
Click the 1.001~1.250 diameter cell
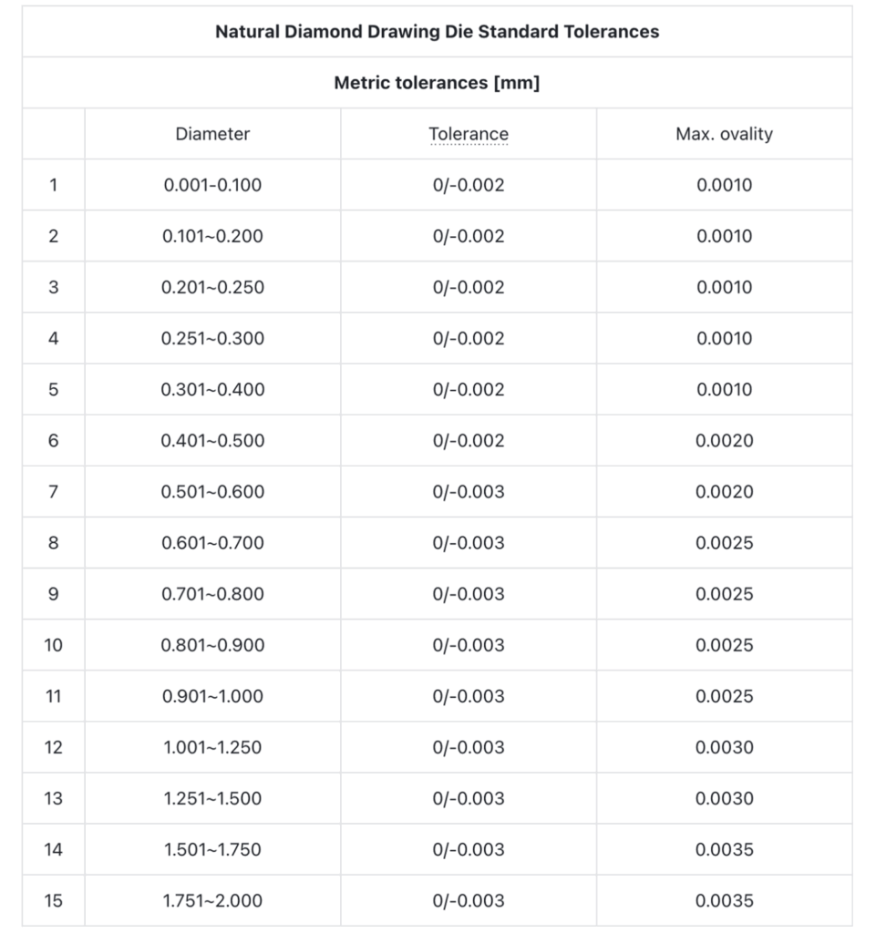(x=212, y=747)
